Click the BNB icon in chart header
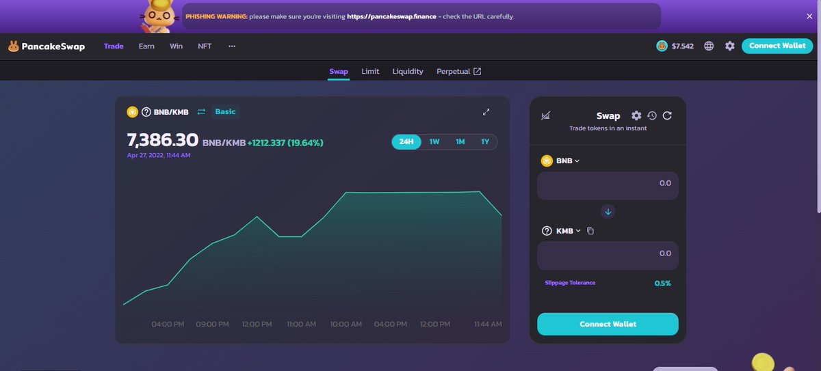821x371 pixels. point(133,111)
